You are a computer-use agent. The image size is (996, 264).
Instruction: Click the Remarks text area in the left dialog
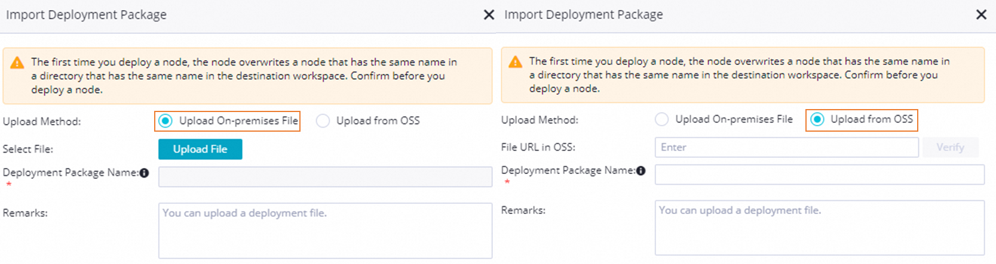325,231
